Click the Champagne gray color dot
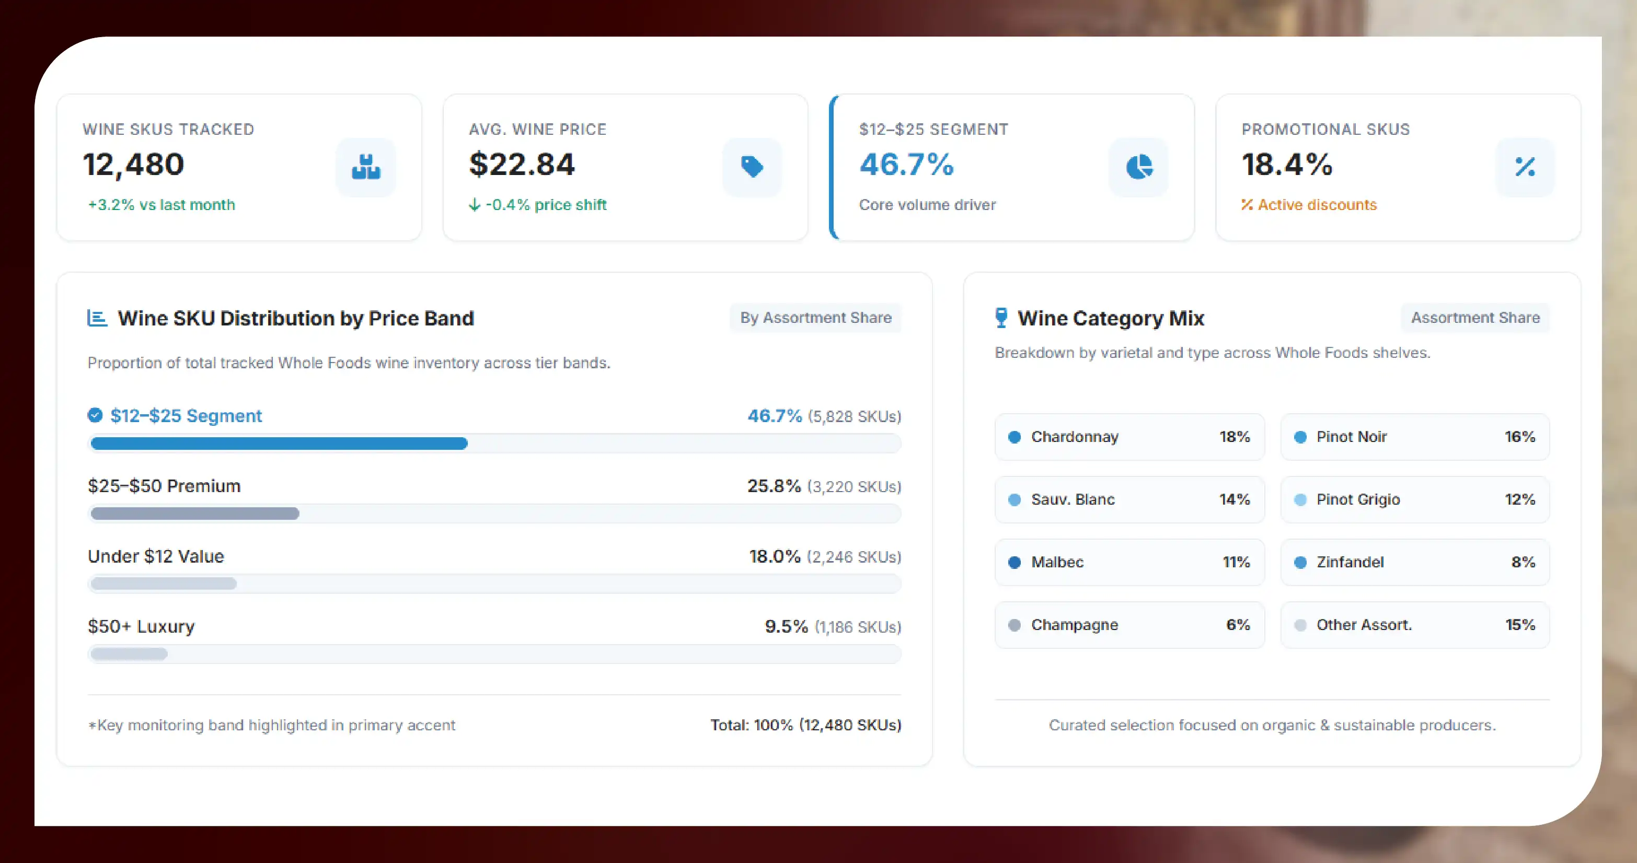 (x=1014, y=625)
